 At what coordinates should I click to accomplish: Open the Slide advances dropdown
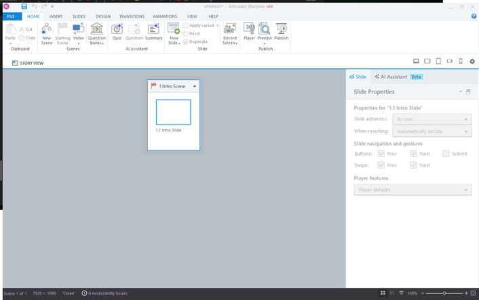click(432, 119)
